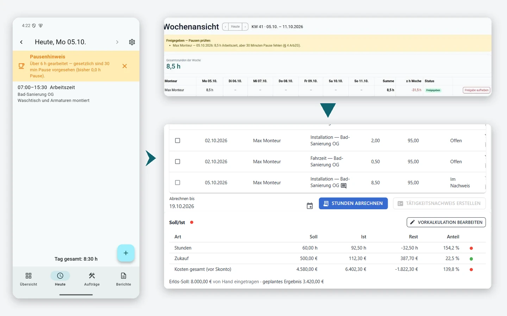Open the settings gear in the mobile app
507x316 pixels.
tap(132, 42)
